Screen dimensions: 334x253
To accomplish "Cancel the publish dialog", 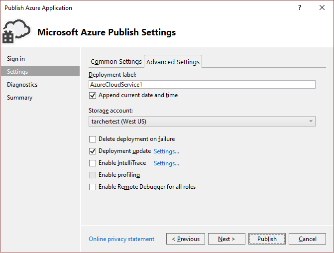I will point(307,239).
